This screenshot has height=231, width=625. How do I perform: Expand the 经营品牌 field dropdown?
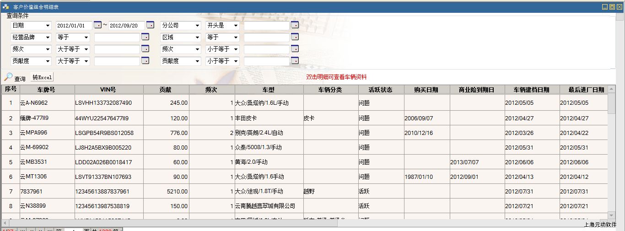(x=48, y=38)
